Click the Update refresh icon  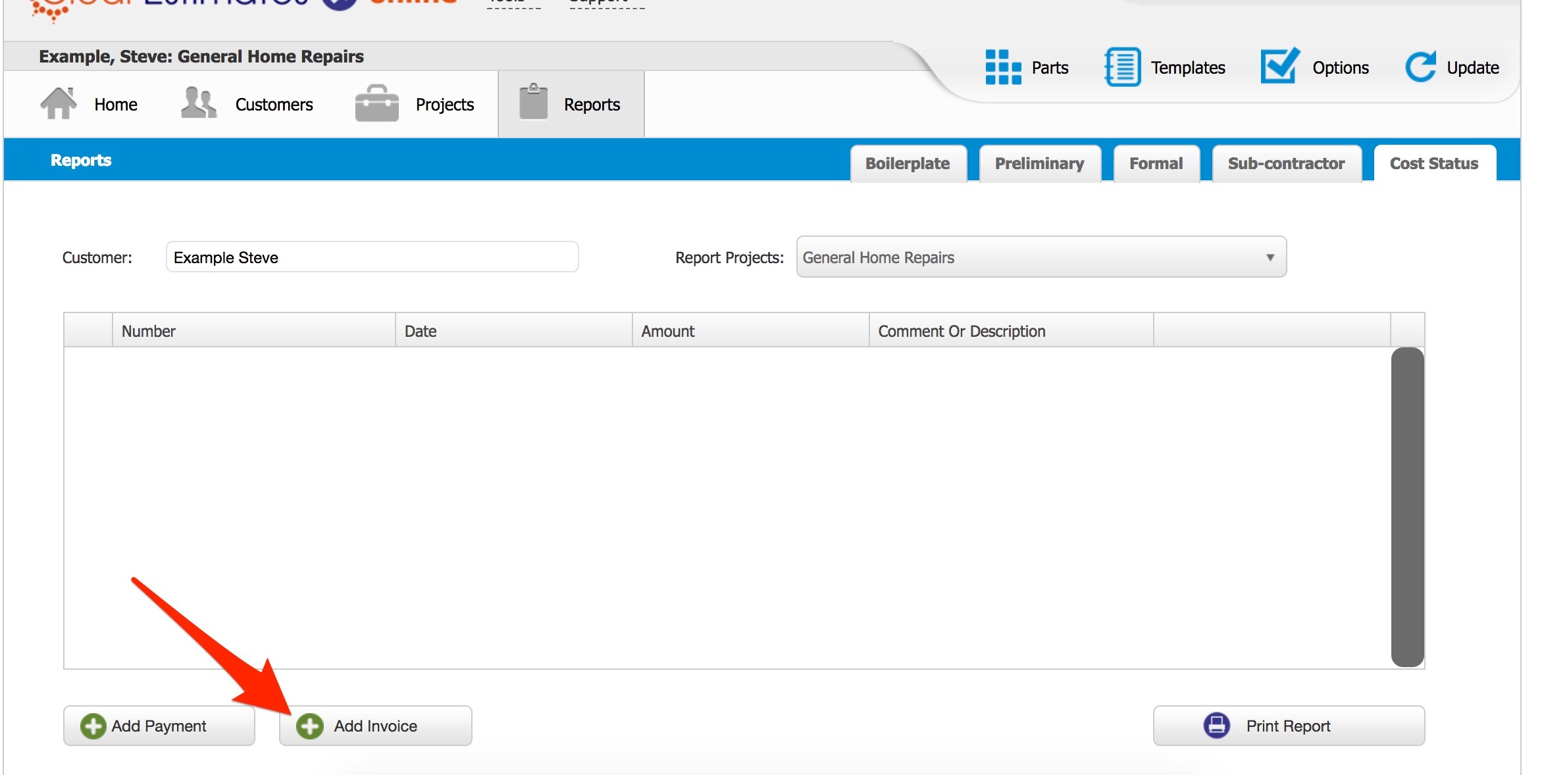[x=1420, y=66]
